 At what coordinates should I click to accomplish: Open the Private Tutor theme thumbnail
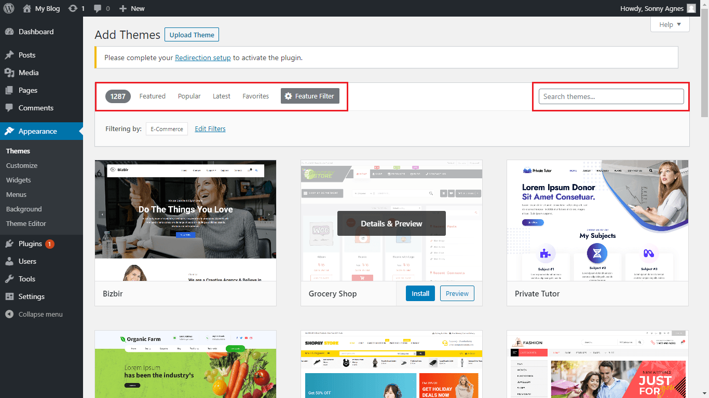pos(598,221)
